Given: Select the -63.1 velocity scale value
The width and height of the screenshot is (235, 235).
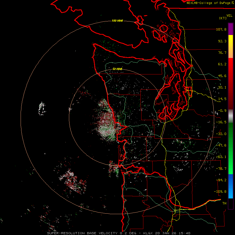Looking at the screenshot, I should point(221,157).
